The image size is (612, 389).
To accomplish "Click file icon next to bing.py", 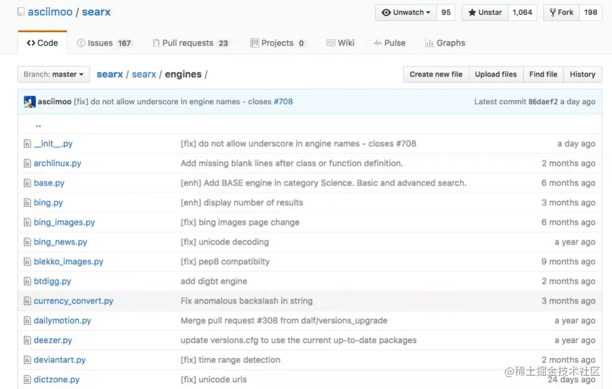I will coord(27,203).
